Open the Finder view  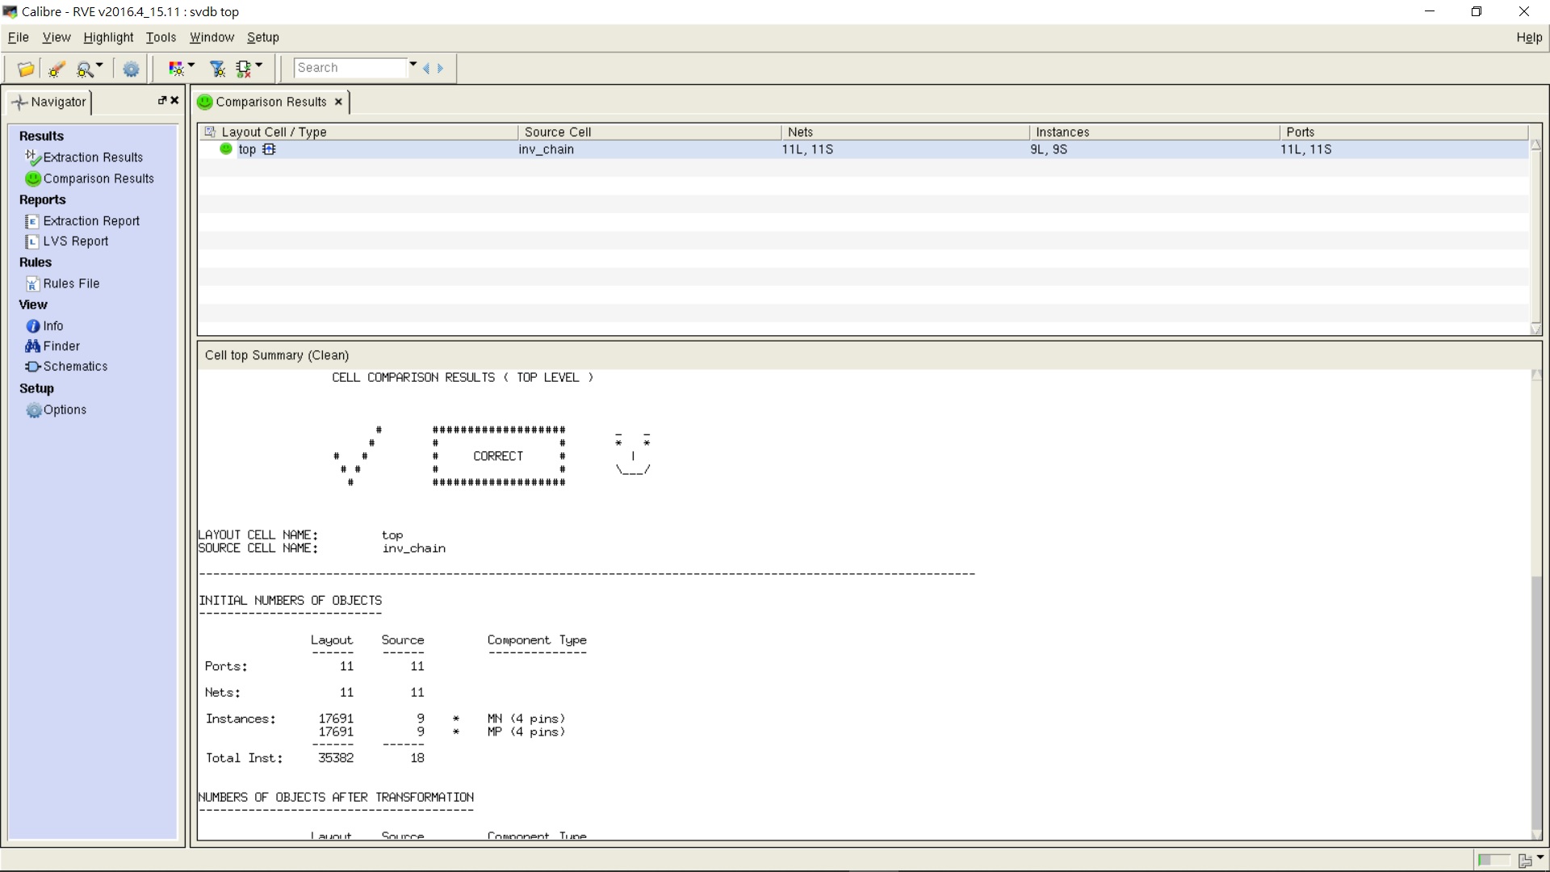pos(61,346)
